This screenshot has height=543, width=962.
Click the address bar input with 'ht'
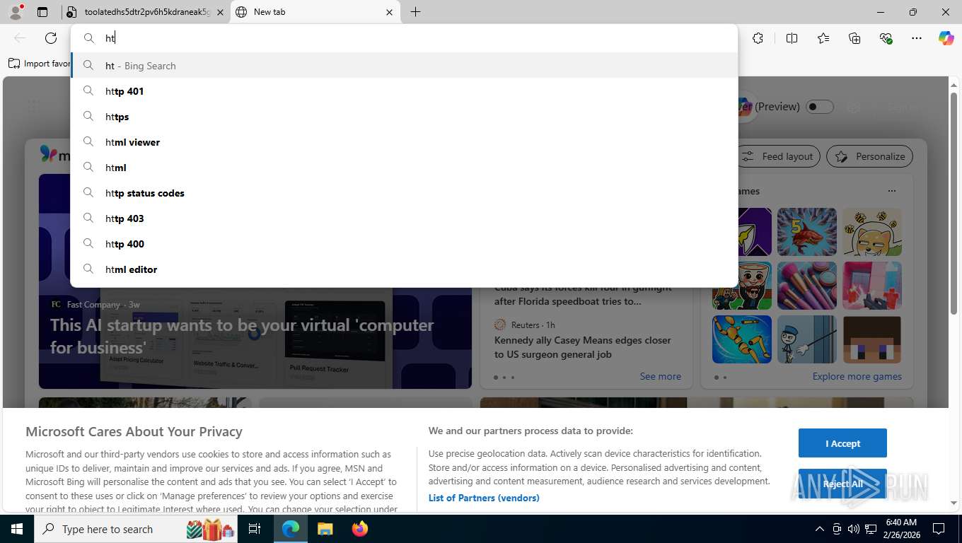tap(404, 38)
